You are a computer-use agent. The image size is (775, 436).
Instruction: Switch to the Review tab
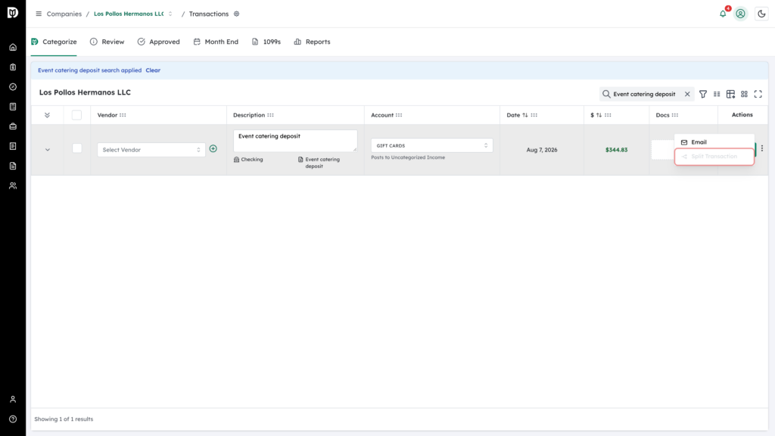pyautogui.click(x=107, y=42)
